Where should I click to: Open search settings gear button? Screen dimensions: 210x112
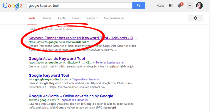(x=195, y=18)
